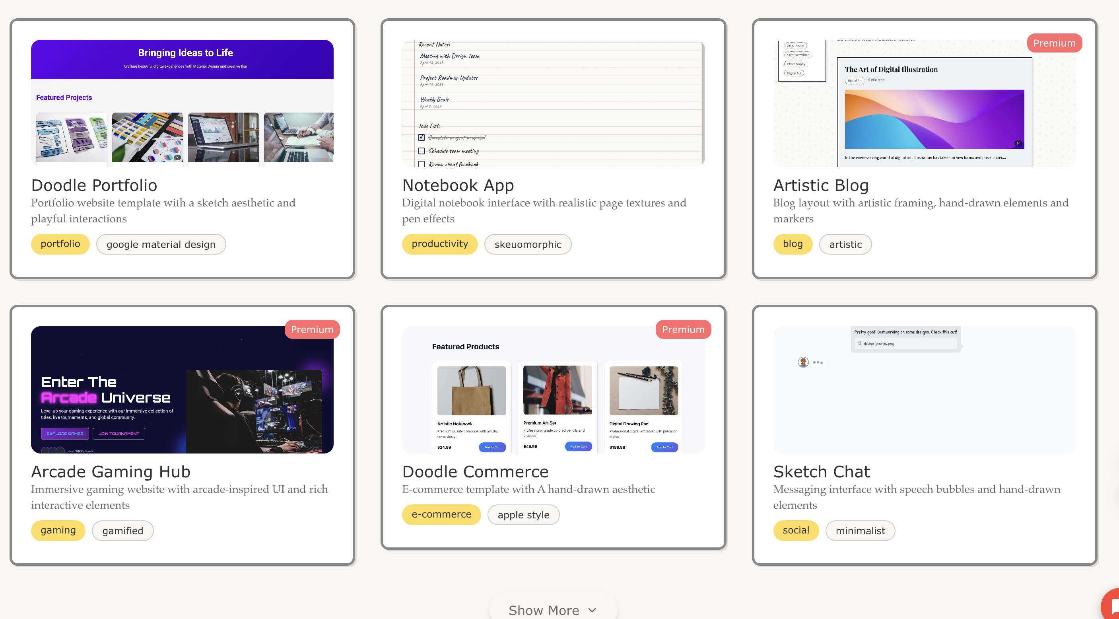Open the Arcade Gaming Hub title

pos(111,472)
